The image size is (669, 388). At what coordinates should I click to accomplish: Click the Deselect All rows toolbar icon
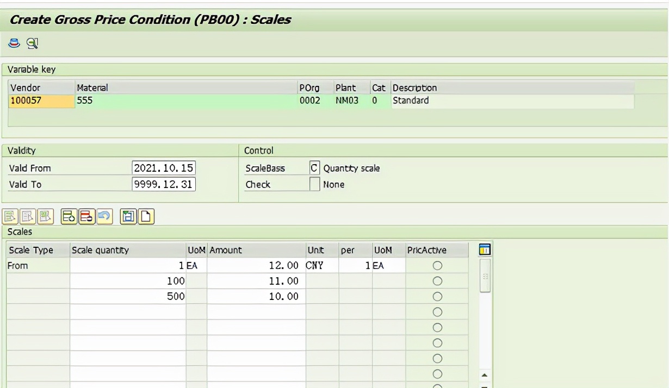[x=28, y=217]
